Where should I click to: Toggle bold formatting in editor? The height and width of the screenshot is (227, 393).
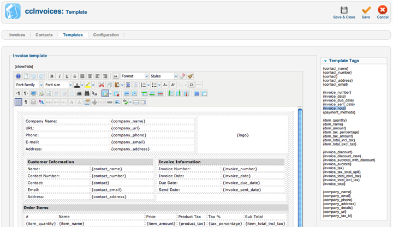[x=52, y=76]
